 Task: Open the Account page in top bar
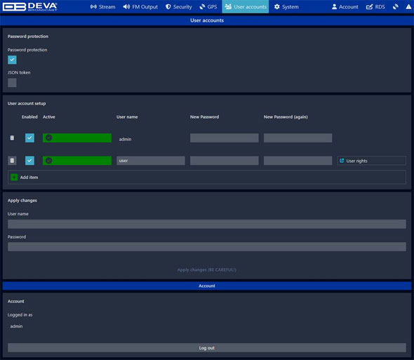pyautogui.click(x=345, y=6)
